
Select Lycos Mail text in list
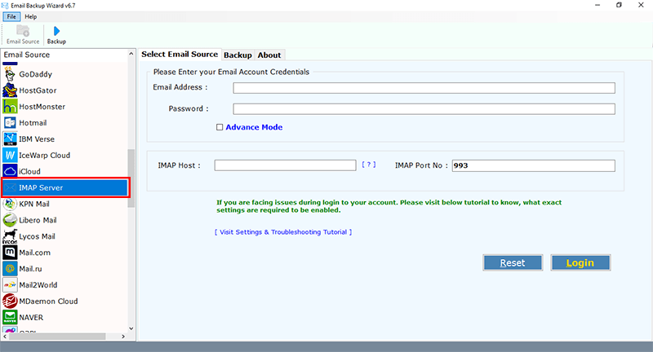click(37, 236)
